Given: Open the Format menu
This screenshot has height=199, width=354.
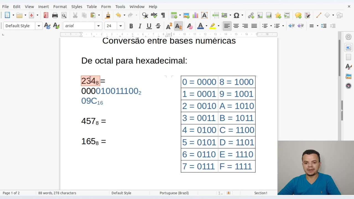Looking at the screenshot, I should (x=60, y=6).
